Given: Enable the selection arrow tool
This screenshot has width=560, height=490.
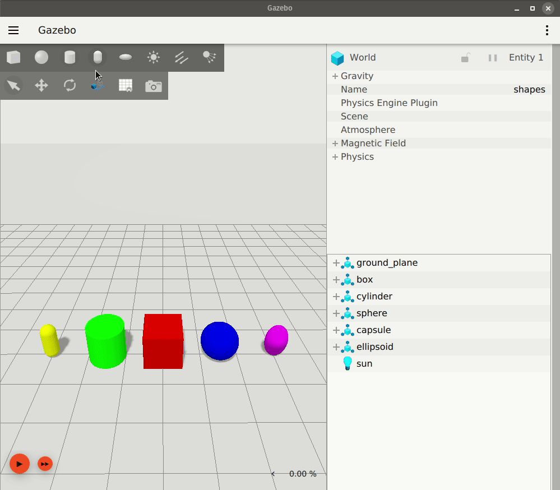Looking at the screenshot, I should click(x=13, y=85).
